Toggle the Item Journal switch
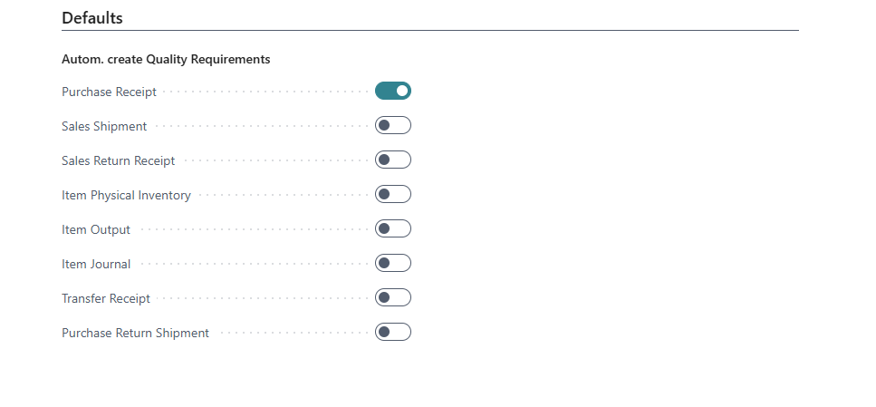The height and width of the screenshot is (407, 876). pyautogui.click(x=393, y=263)
